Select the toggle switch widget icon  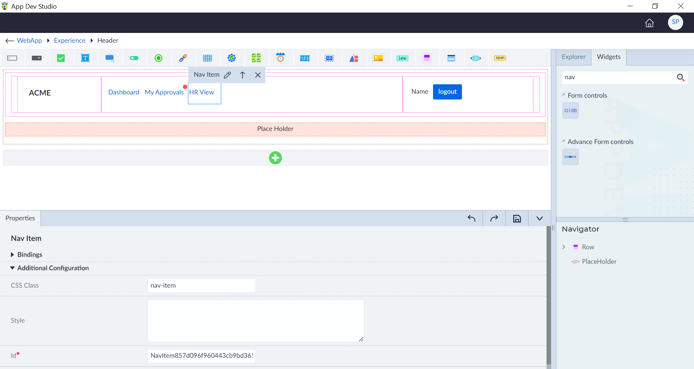click(134, 58)
